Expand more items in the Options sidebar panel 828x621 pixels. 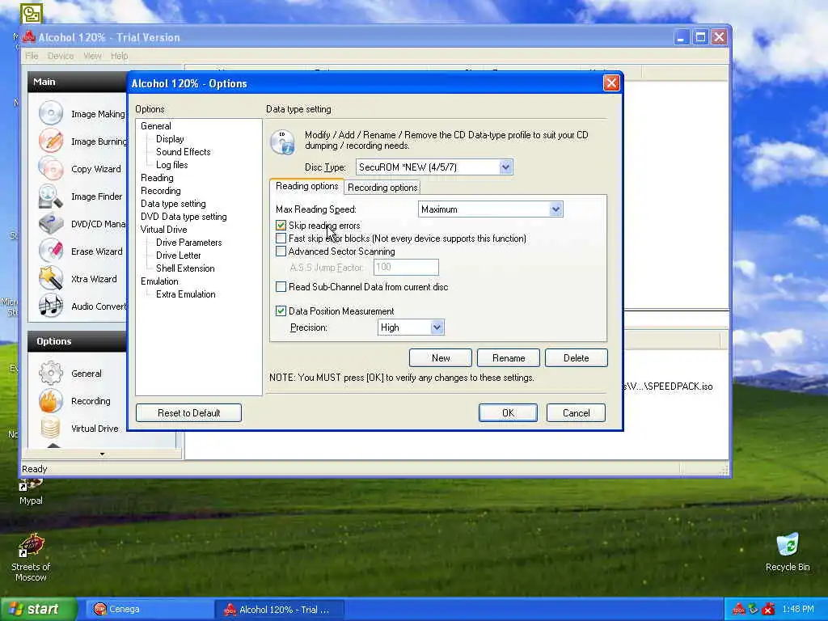coord(102,454)
